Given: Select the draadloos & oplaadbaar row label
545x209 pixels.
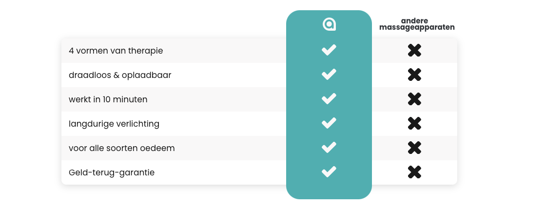Looking at the screenshot, I should pyautogui.click(x=120, y=75).
